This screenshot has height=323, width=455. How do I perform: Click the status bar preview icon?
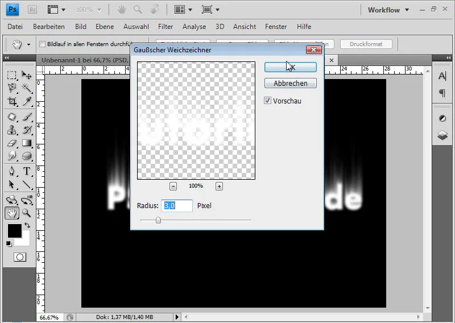[x=69, y=317]
